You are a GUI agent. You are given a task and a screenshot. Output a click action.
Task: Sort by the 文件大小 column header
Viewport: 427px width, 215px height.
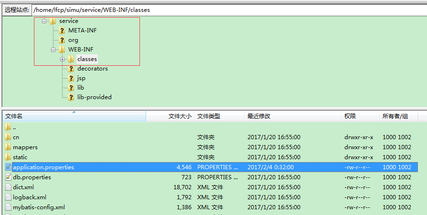pos(170,116)
